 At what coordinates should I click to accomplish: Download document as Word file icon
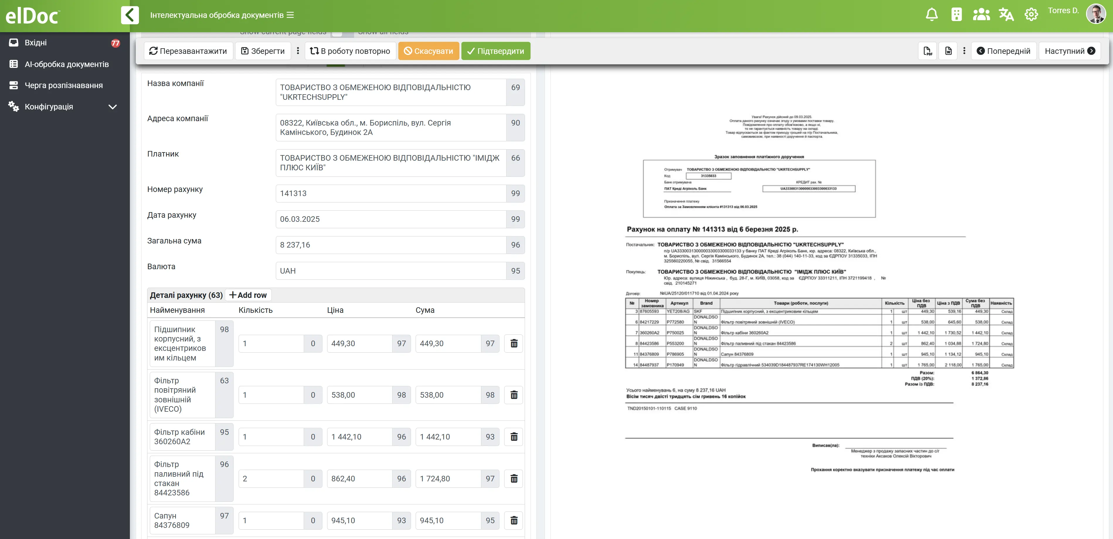pos(948,51)
